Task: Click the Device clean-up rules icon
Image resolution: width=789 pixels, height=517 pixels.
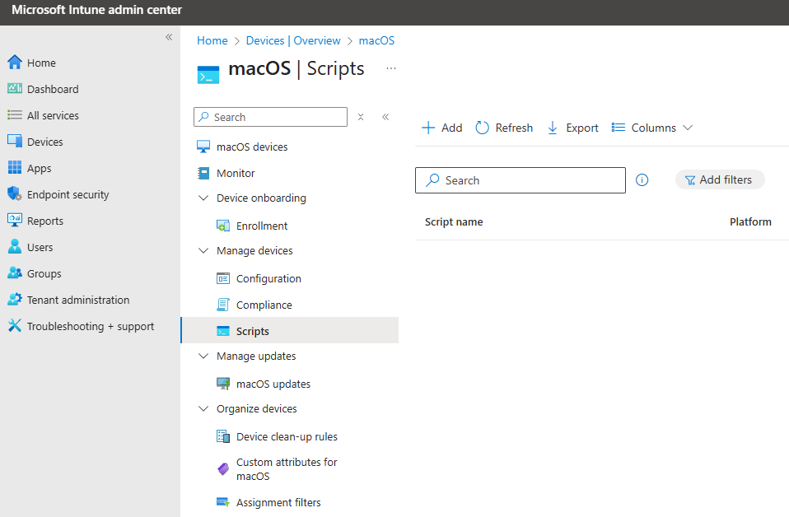Action: click(223, 436)
